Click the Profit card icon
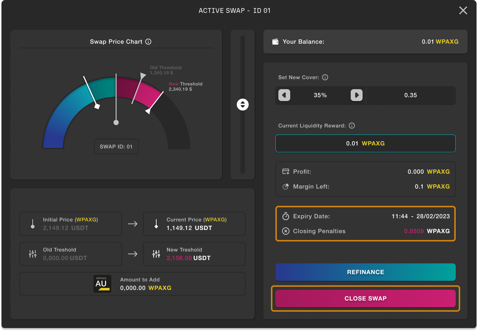478x331 pixels. (x=286, y=172)
